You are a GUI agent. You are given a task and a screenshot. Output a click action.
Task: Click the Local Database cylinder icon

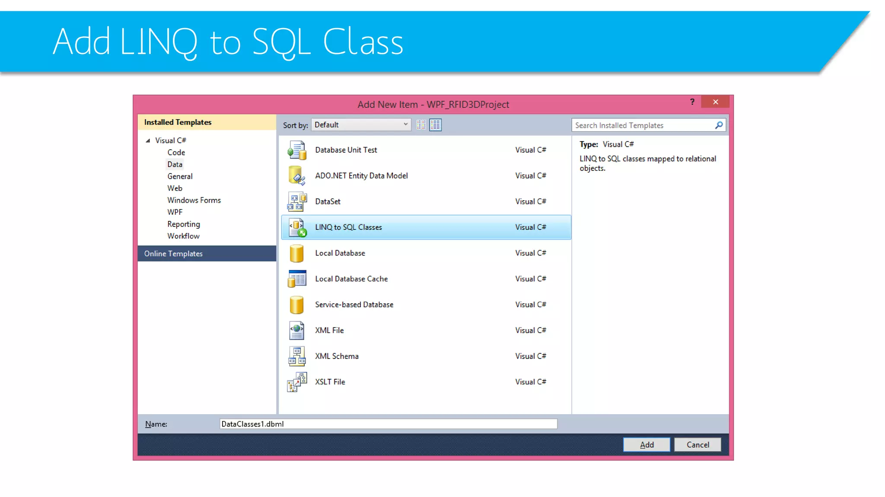[x=297, y=253]
